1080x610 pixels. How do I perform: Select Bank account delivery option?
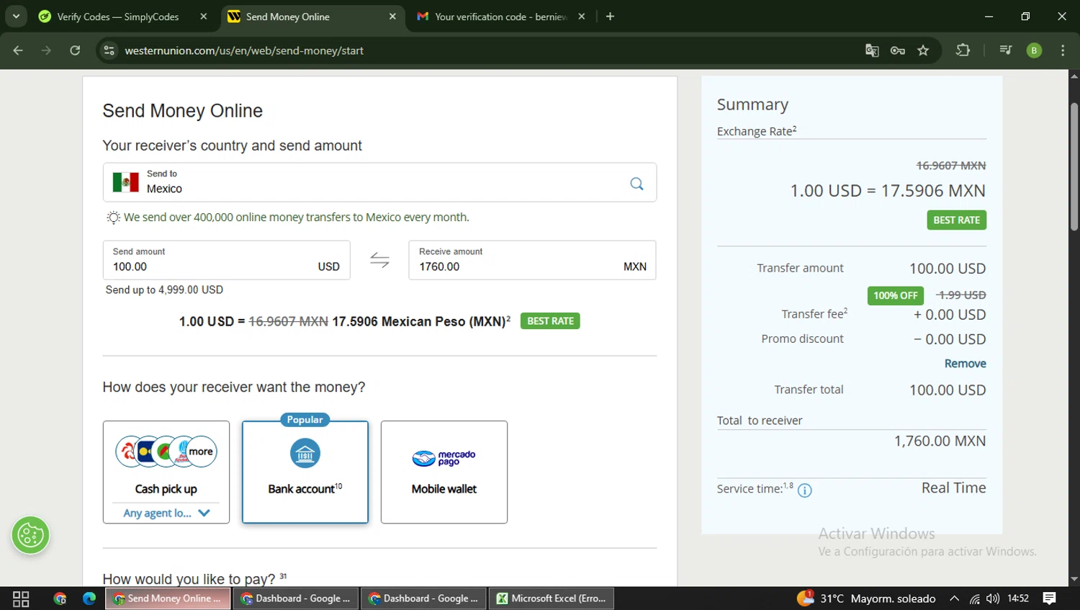click(305, 472)
